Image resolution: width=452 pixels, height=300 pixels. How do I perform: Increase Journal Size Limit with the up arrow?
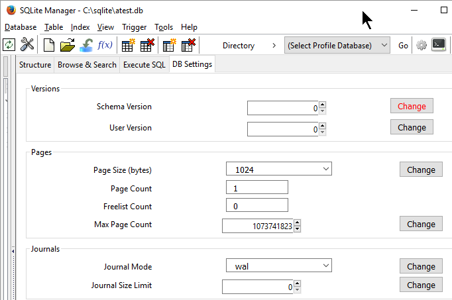tap(297, 283)
